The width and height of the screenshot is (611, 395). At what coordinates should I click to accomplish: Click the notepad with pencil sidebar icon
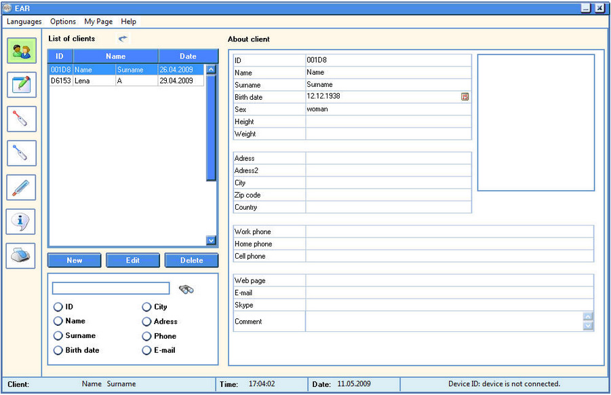[x=22, y=85]
